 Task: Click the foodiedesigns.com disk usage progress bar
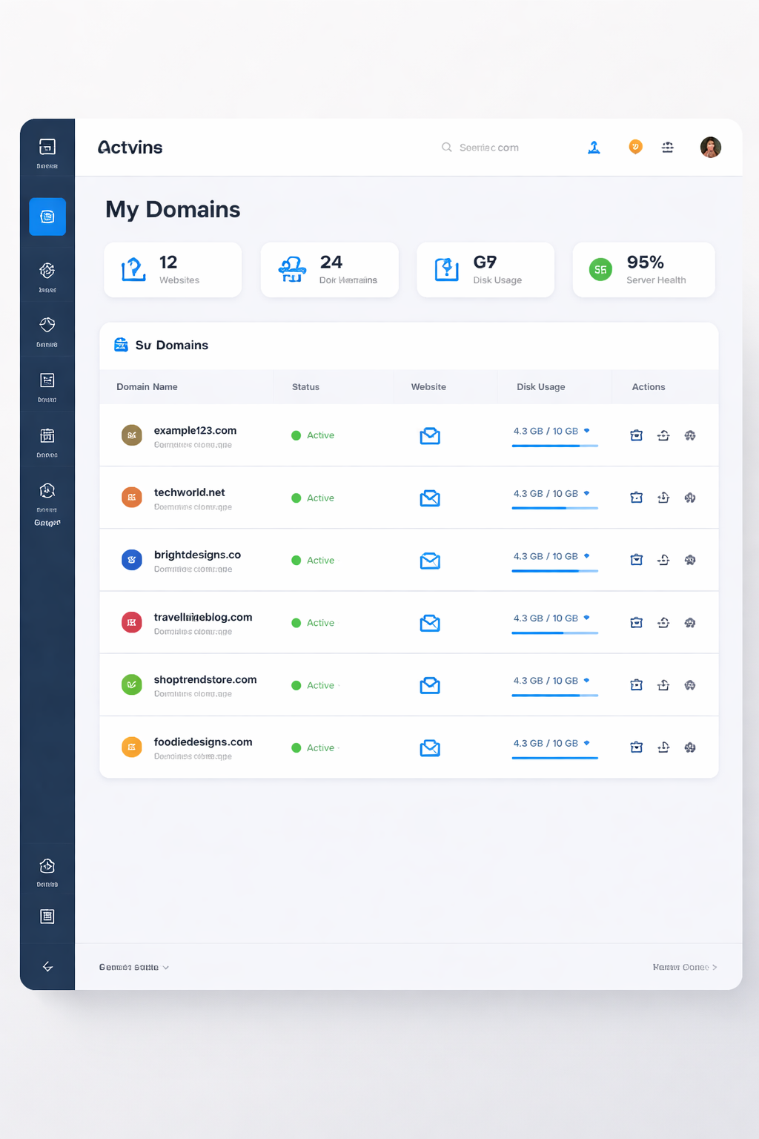[554, 758]
